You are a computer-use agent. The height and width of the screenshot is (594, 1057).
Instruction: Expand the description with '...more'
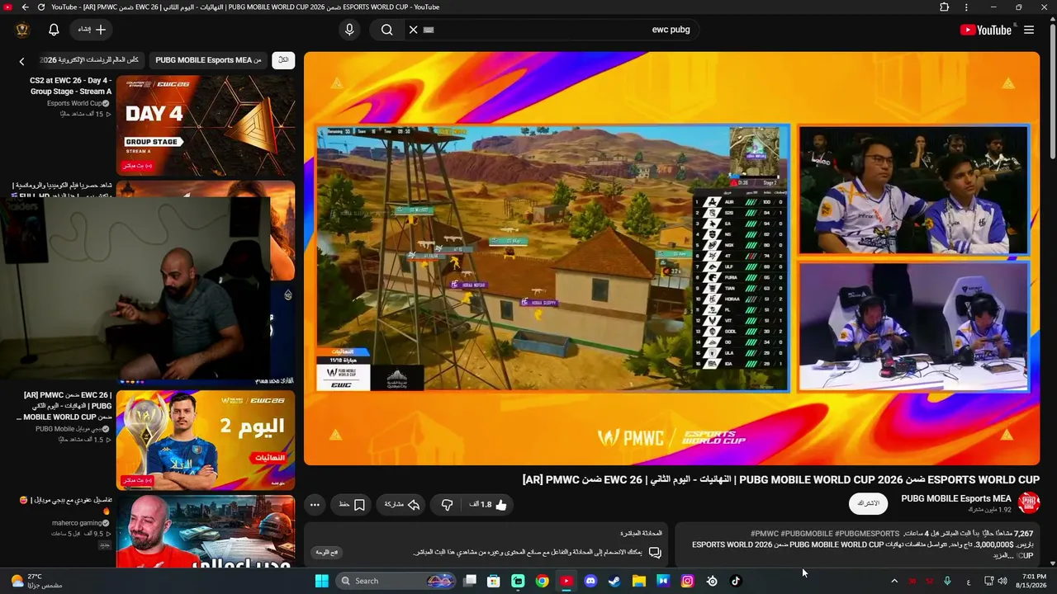1003,556
